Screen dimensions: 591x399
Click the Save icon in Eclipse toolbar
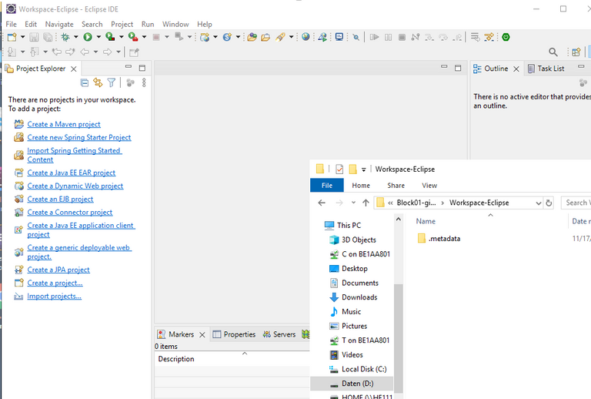coord(35,37)
